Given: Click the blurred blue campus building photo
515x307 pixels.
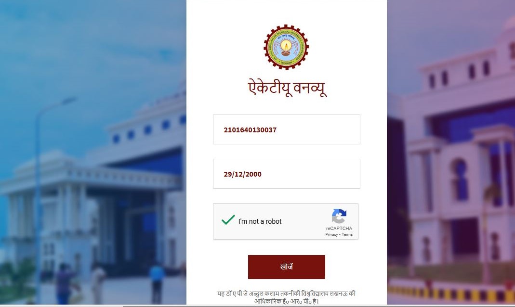Looking at the screenshot, I should click(x=93, y=152).
